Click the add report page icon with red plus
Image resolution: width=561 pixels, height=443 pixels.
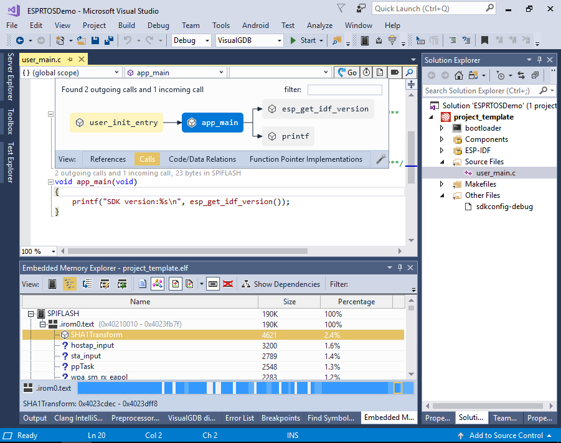pyautogui.click(x=176, y=284)
